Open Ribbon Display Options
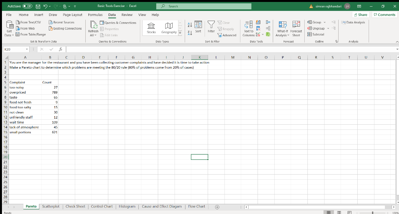 [x=359, y=6]
